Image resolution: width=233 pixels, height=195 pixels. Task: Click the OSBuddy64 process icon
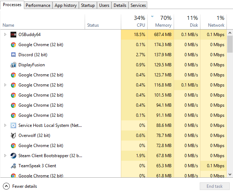[13, 35]
